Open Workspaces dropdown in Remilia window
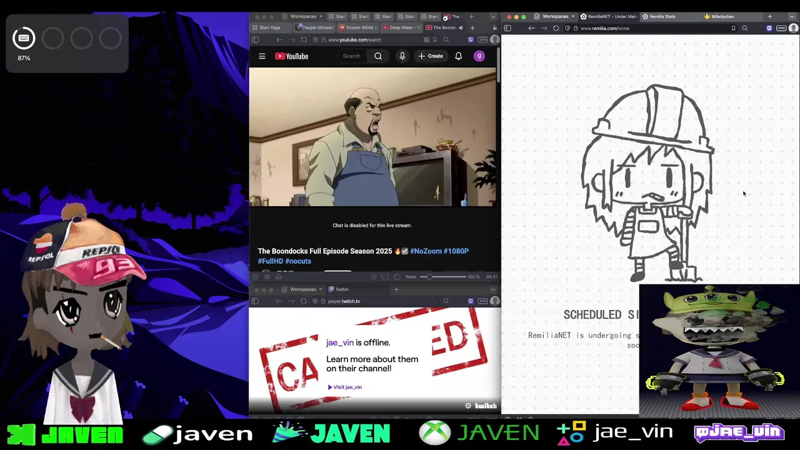Viewport: 800px width, 450px height. pos(556,16)
